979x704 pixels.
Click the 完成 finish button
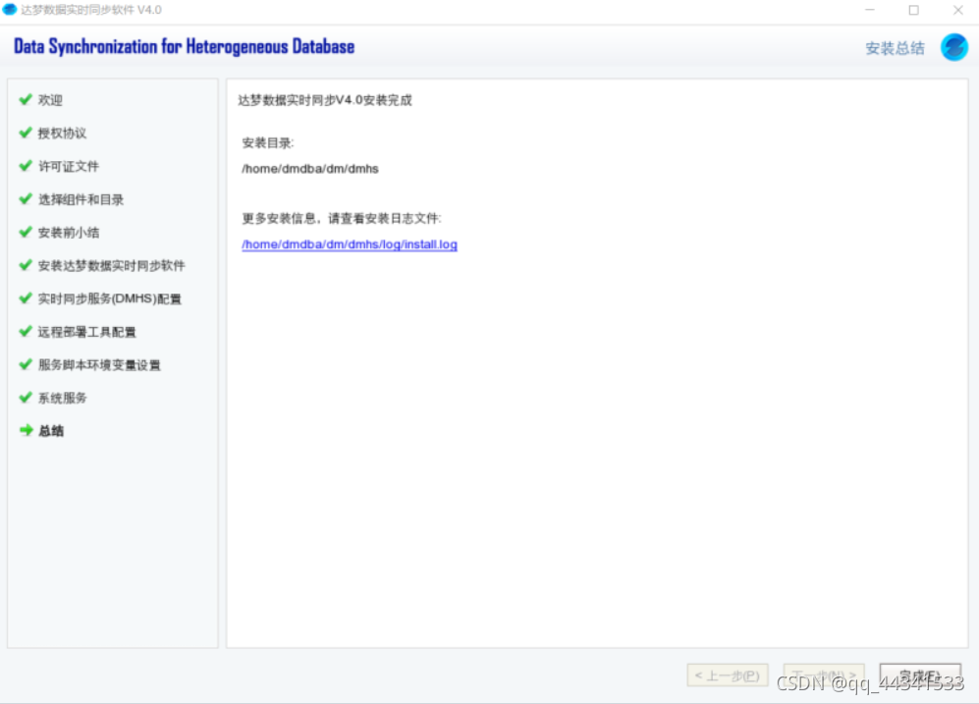tap(920, 676)
